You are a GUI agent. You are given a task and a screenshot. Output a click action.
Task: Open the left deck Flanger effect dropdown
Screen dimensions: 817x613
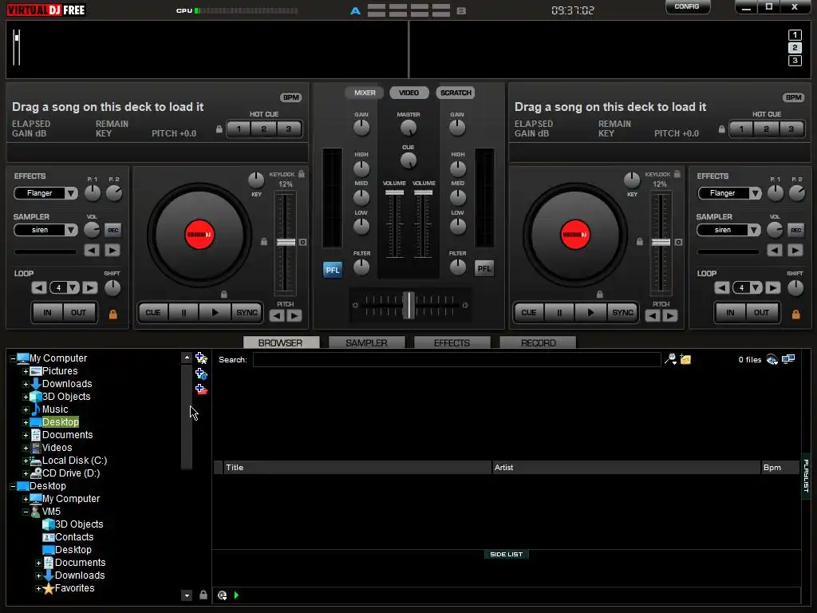(71, 193)
